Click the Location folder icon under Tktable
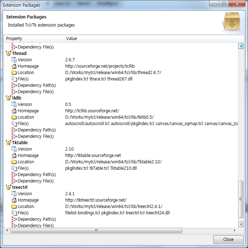This screenshot has height=248, width=248. point(14,162)
